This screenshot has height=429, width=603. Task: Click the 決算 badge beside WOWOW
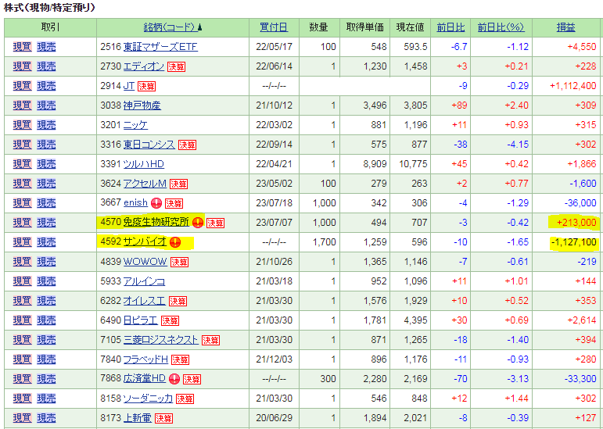coord(179,263)
